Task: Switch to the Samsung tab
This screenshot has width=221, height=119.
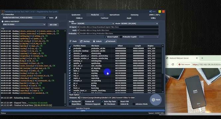Action: [x=134, y=15]
